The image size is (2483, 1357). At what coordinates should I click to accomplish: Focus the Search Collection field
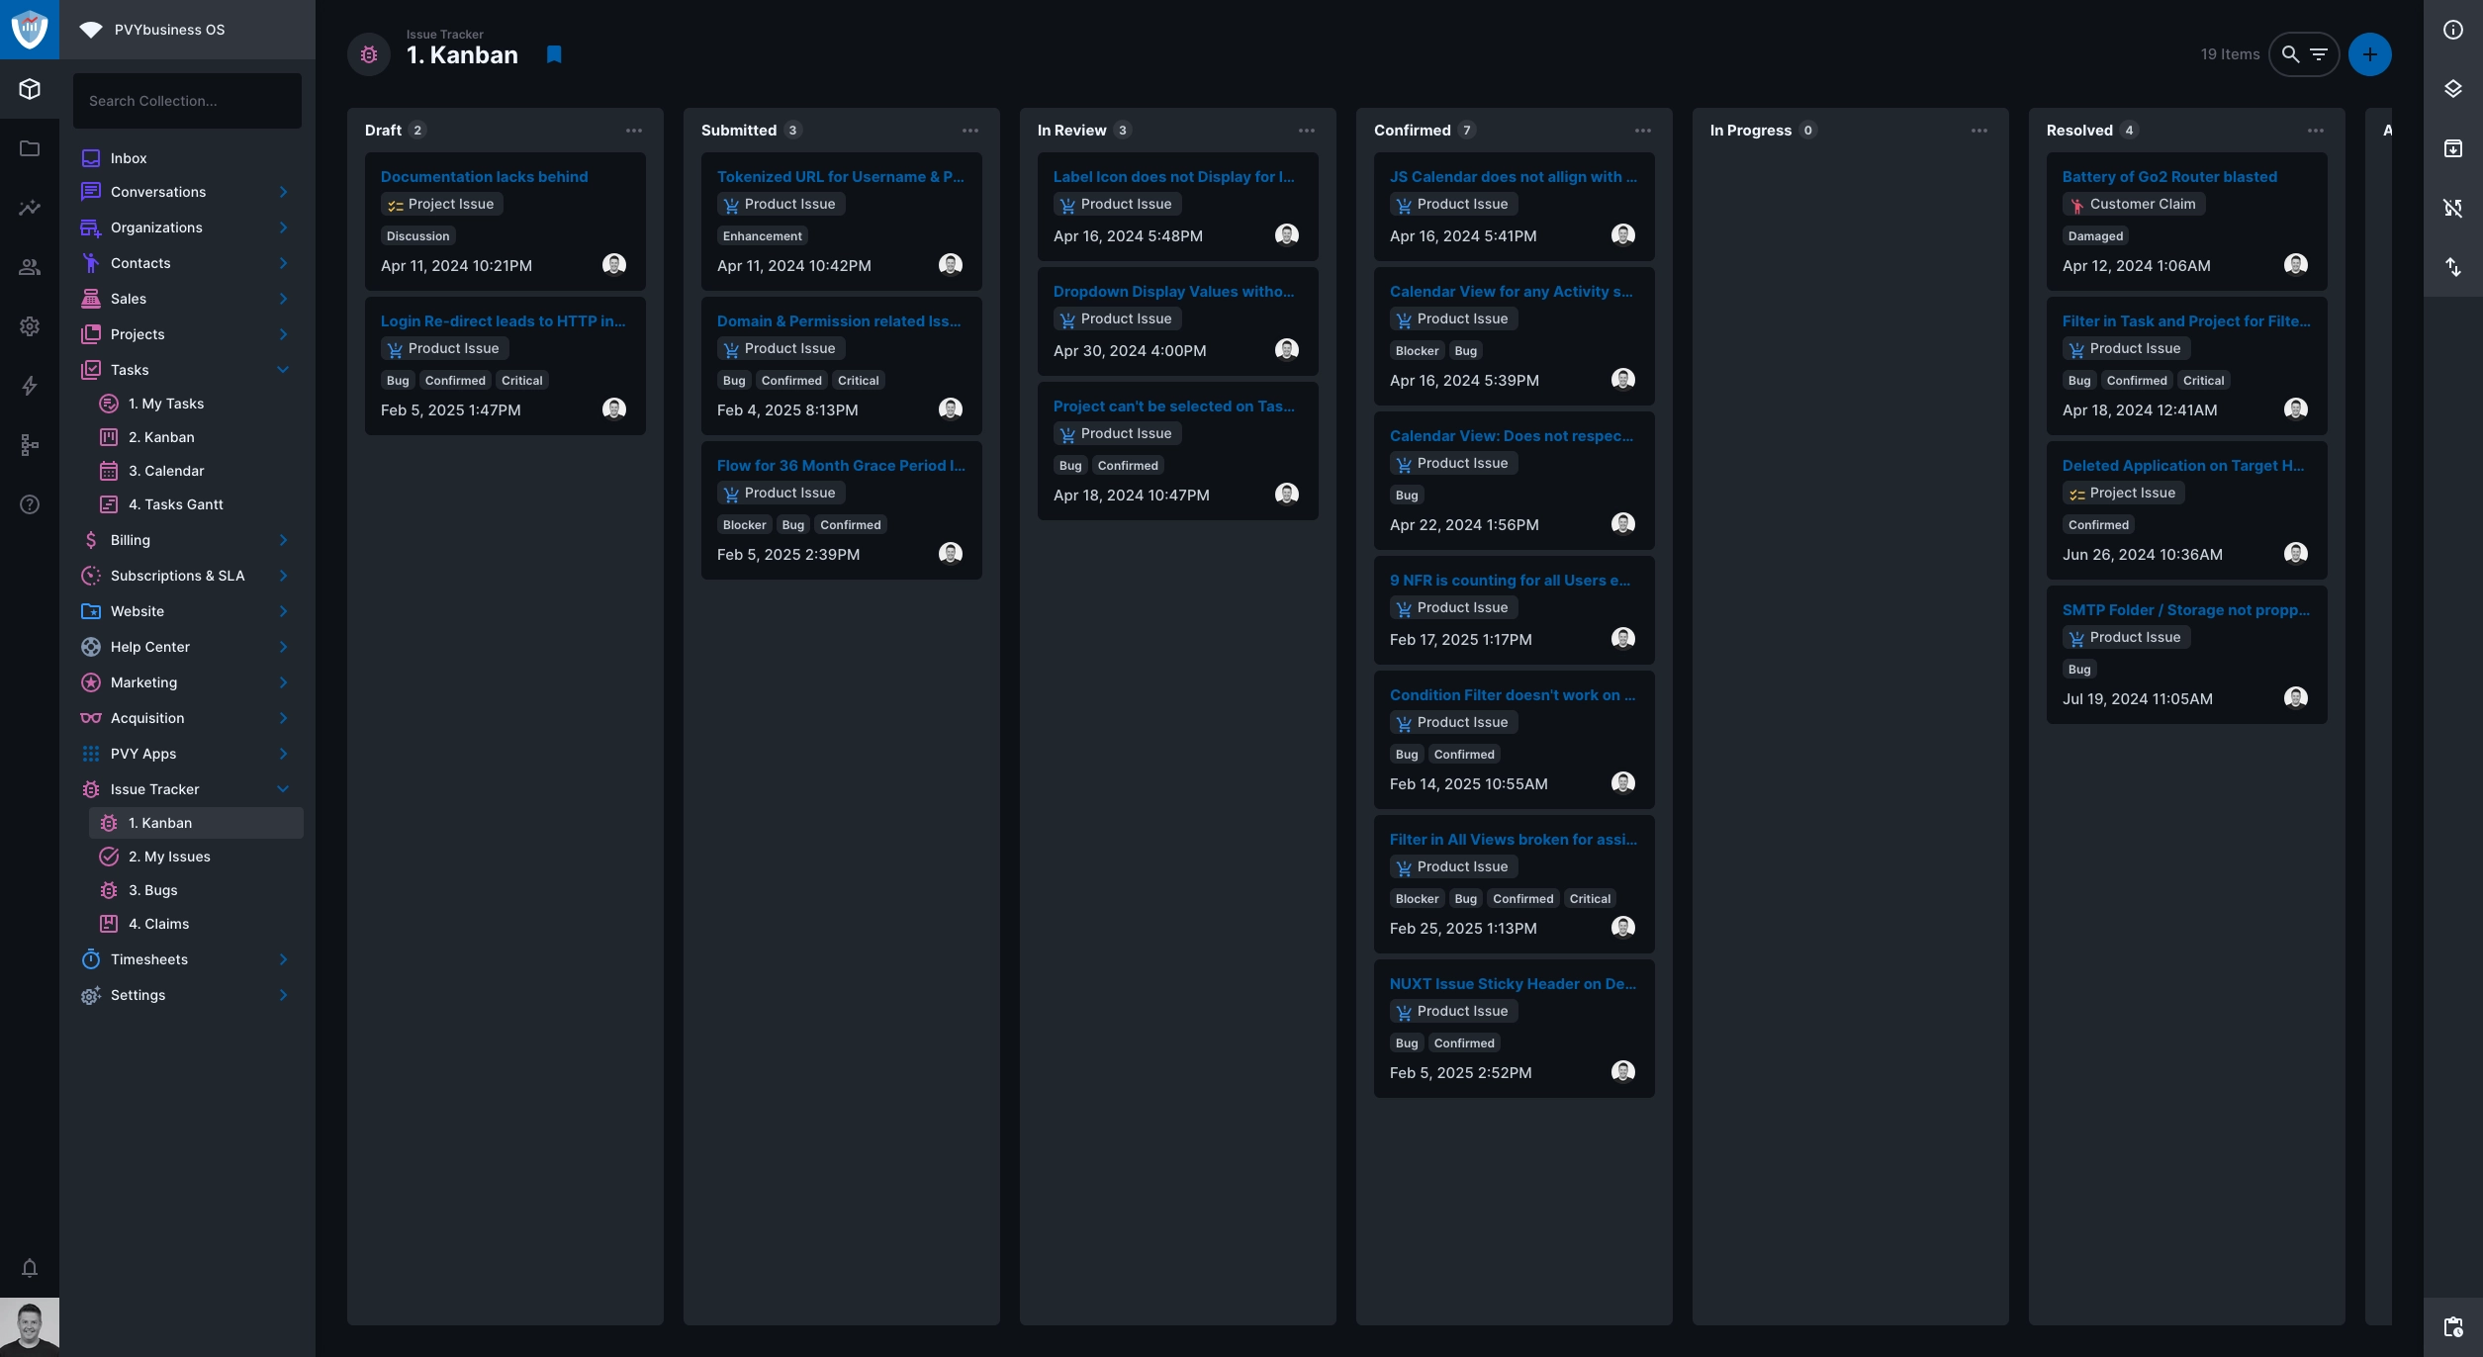tap(187, 101)
